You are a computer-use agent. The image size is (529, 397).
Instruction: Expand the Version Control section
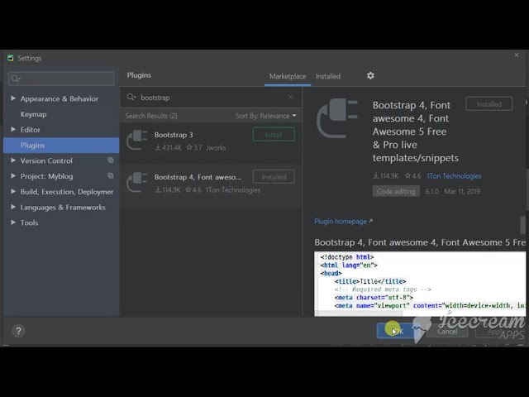(13, 160)
